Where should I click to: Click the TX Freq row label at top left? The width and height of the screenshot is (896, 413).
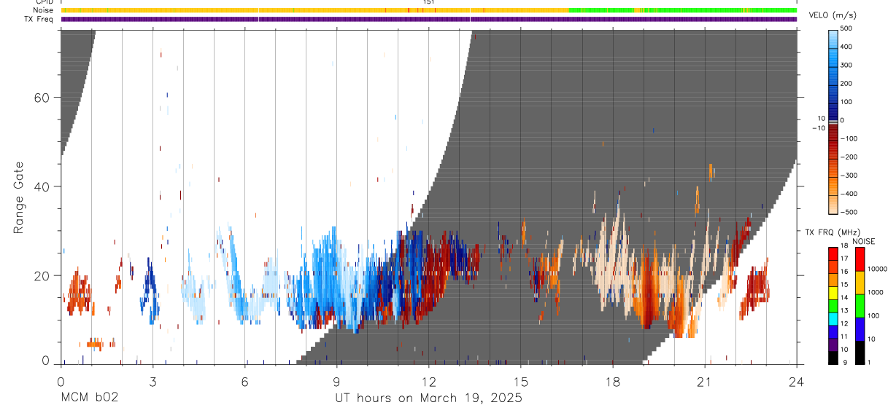(x=39, y=19)
